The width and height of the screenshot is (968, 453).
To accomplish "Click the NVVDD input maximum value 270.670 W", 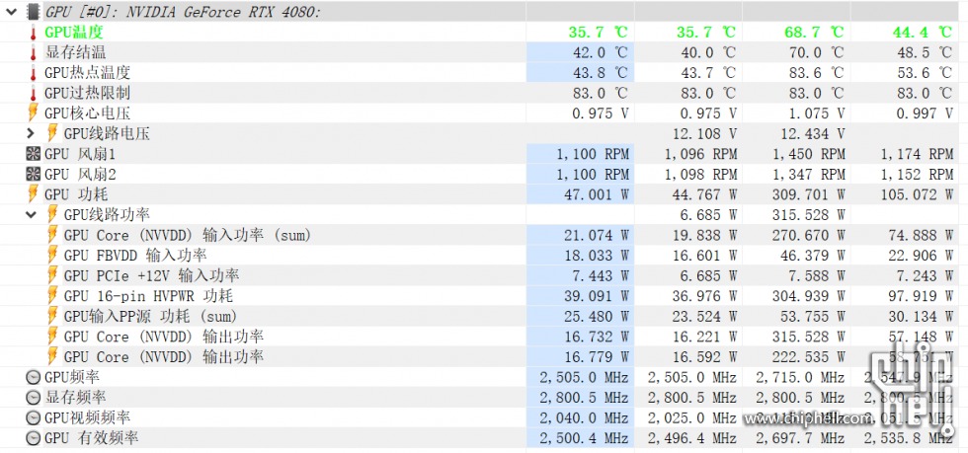I will click(x=808, y=235).
